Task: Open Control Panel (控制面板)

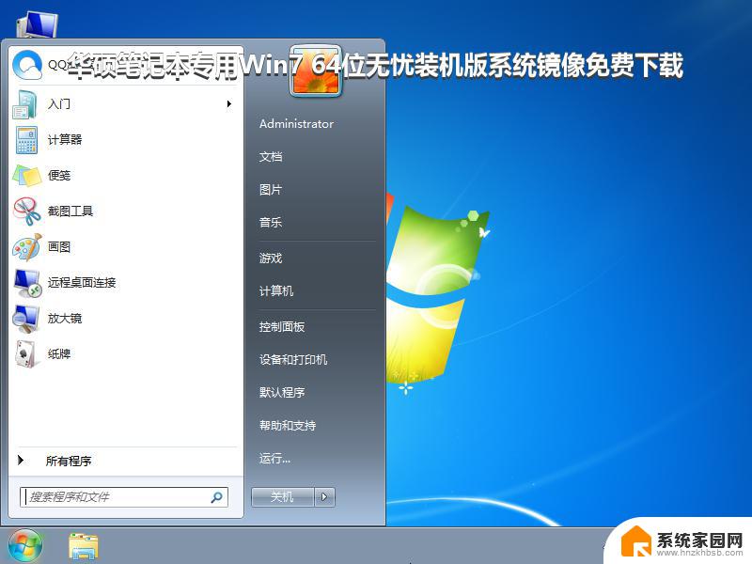Action: click(282, 326)
